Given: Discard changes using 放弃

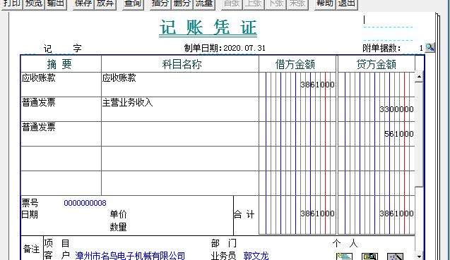Looking at the screenshot, I should pos(105,4).
